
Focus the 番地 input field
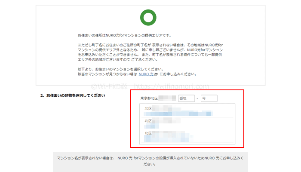pos(186,98)
